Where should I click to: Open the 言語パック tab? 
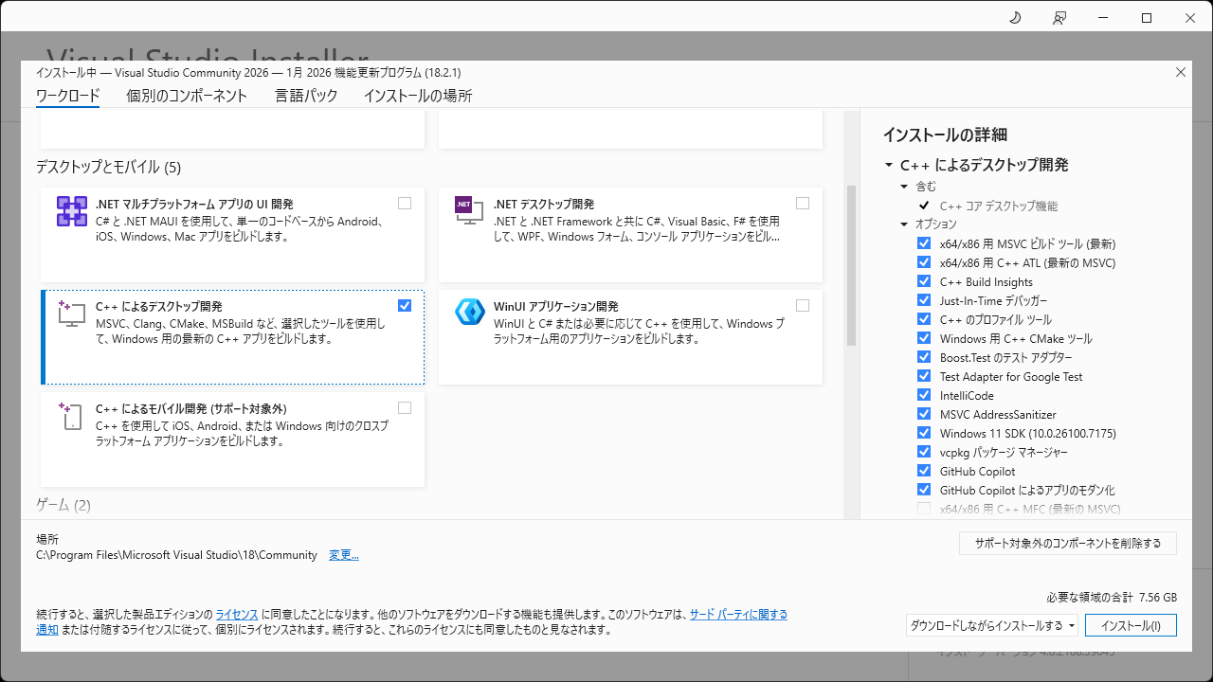305,96
